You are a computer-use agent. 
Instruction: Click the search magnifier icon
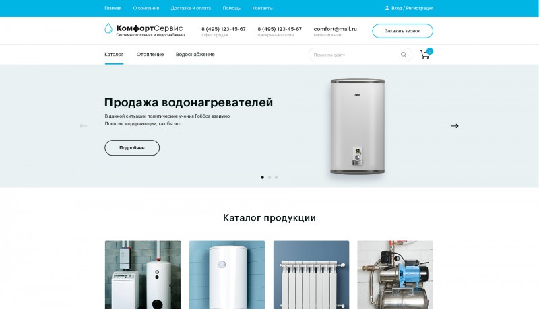[x=404, y=55]
